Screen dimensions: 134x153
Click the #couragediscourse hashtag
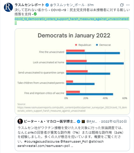pyautogui.click(x=42, y=142)
